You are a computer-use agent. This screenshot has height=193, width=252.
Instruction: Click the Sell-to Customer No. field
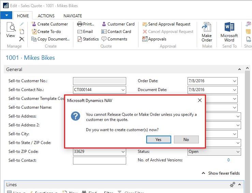point(100,81)
